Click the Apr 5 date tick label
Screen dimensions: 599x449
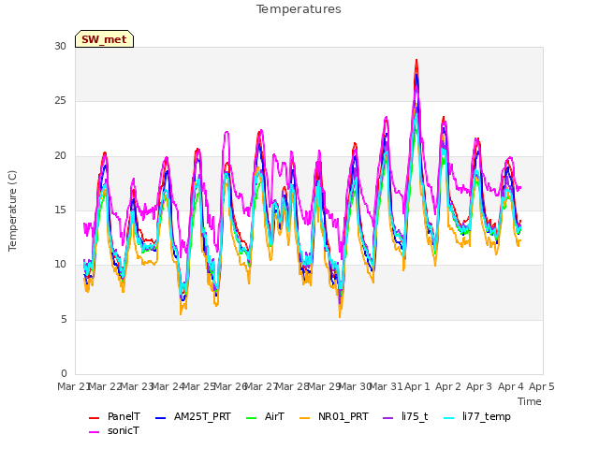[x=542, y=386]
